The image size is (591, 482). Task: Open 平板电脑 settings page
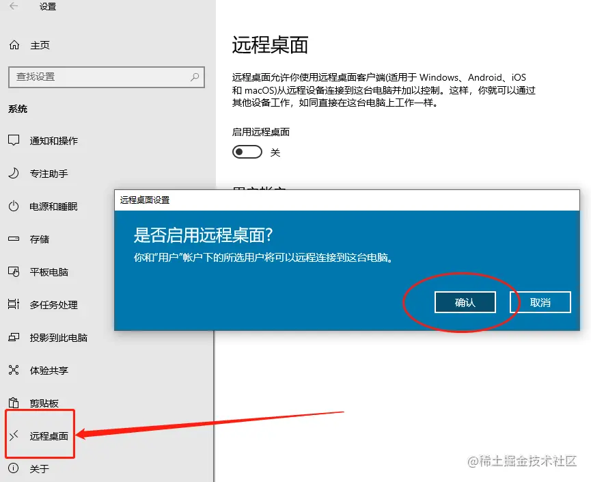coord(49,272)
